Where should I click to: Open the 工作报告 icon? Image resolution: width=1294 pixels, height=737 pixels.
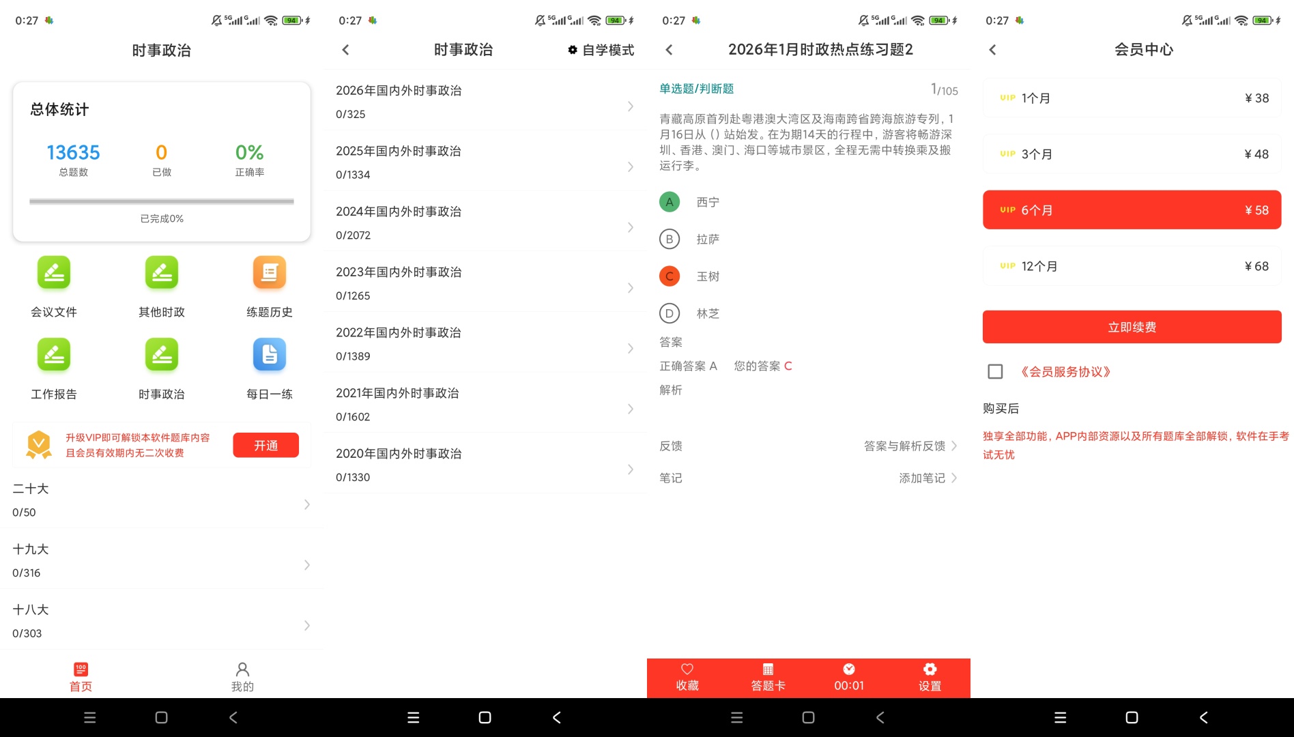pyautogui.click(x=54, y=355)
